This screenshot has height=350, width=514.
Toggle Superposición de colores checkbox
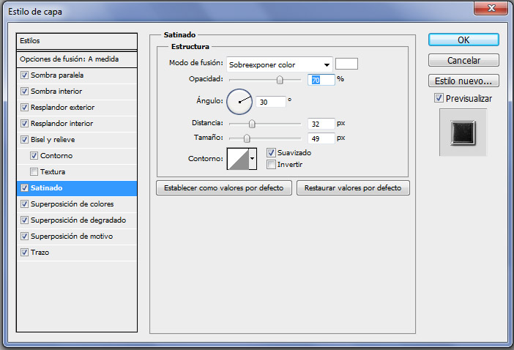pos(24,204)
